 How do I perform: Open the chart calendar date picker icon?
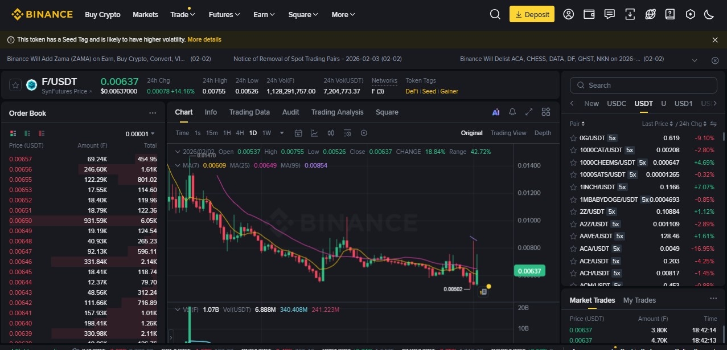tap(298, 133)
